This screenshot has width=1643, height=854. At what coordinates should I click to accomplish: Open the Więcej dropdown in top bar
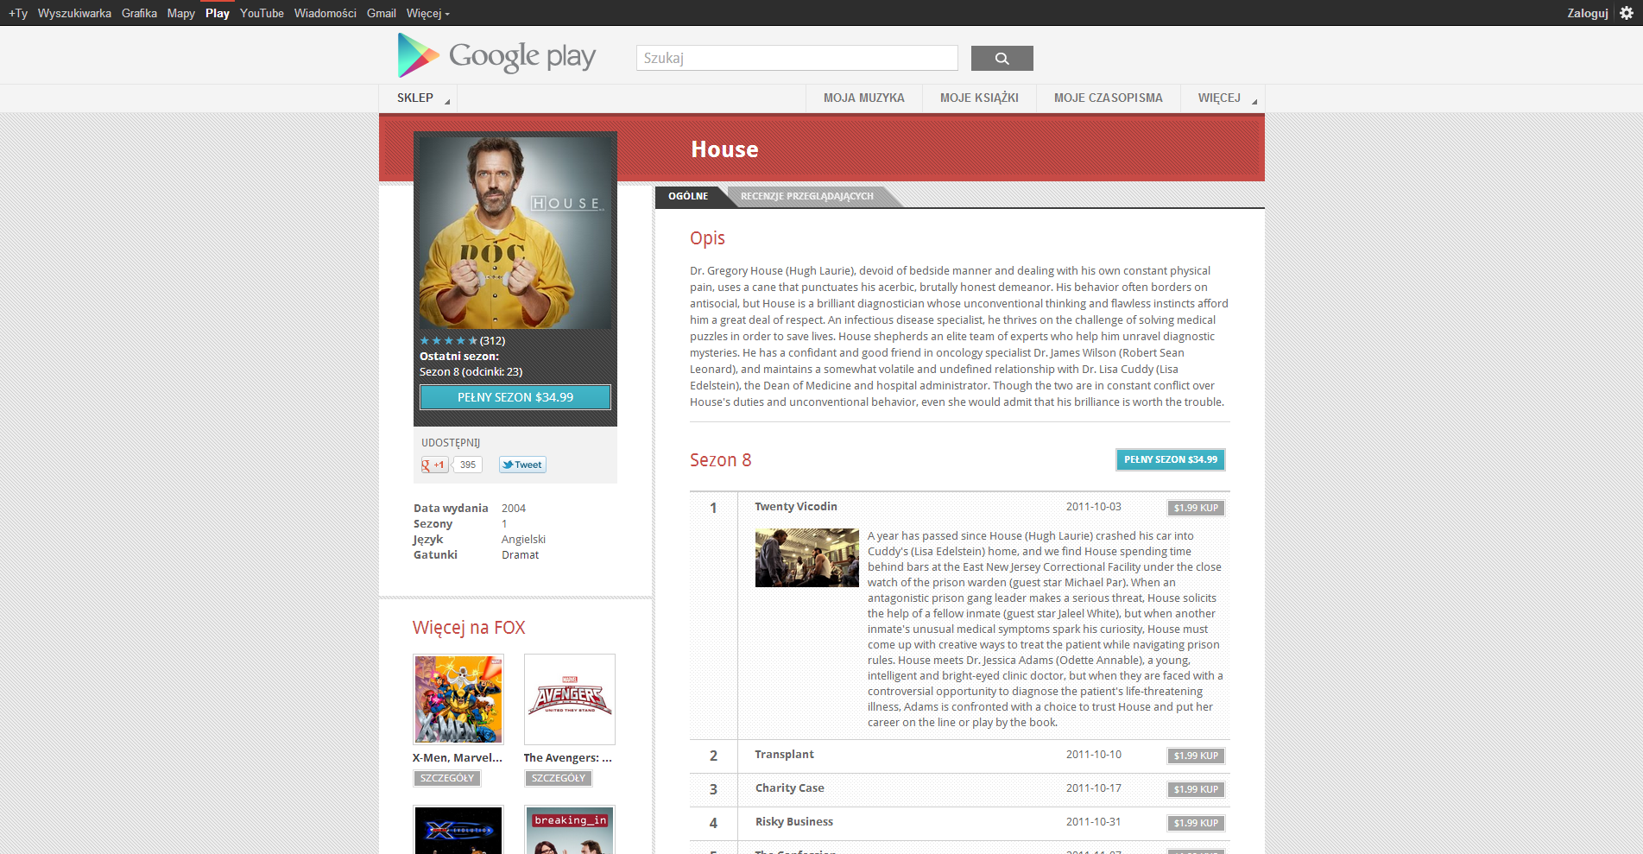pos(428,13)
